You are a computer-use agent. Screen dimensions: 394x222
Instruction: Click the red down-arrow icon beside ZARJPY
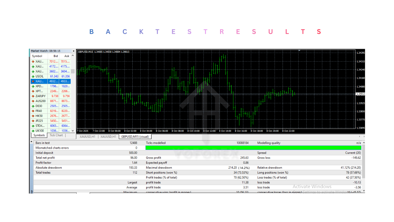[x=33, y=96]
